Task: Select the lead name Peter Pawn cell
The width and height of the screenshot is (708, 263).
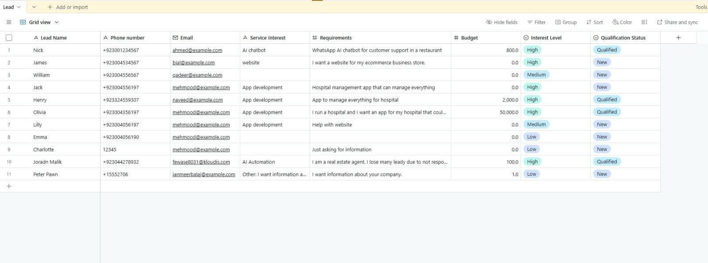Action: 65,174
